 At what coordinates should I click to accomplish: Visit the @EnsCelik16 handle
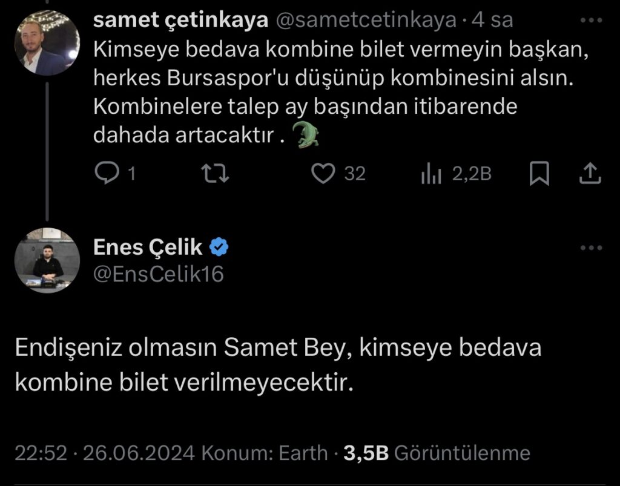click(159, 274)
